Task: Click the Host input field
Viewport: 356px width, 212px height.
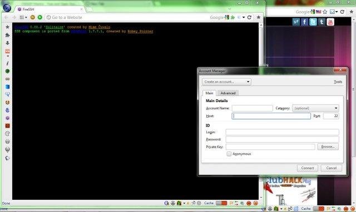Action: pos(271,116)
